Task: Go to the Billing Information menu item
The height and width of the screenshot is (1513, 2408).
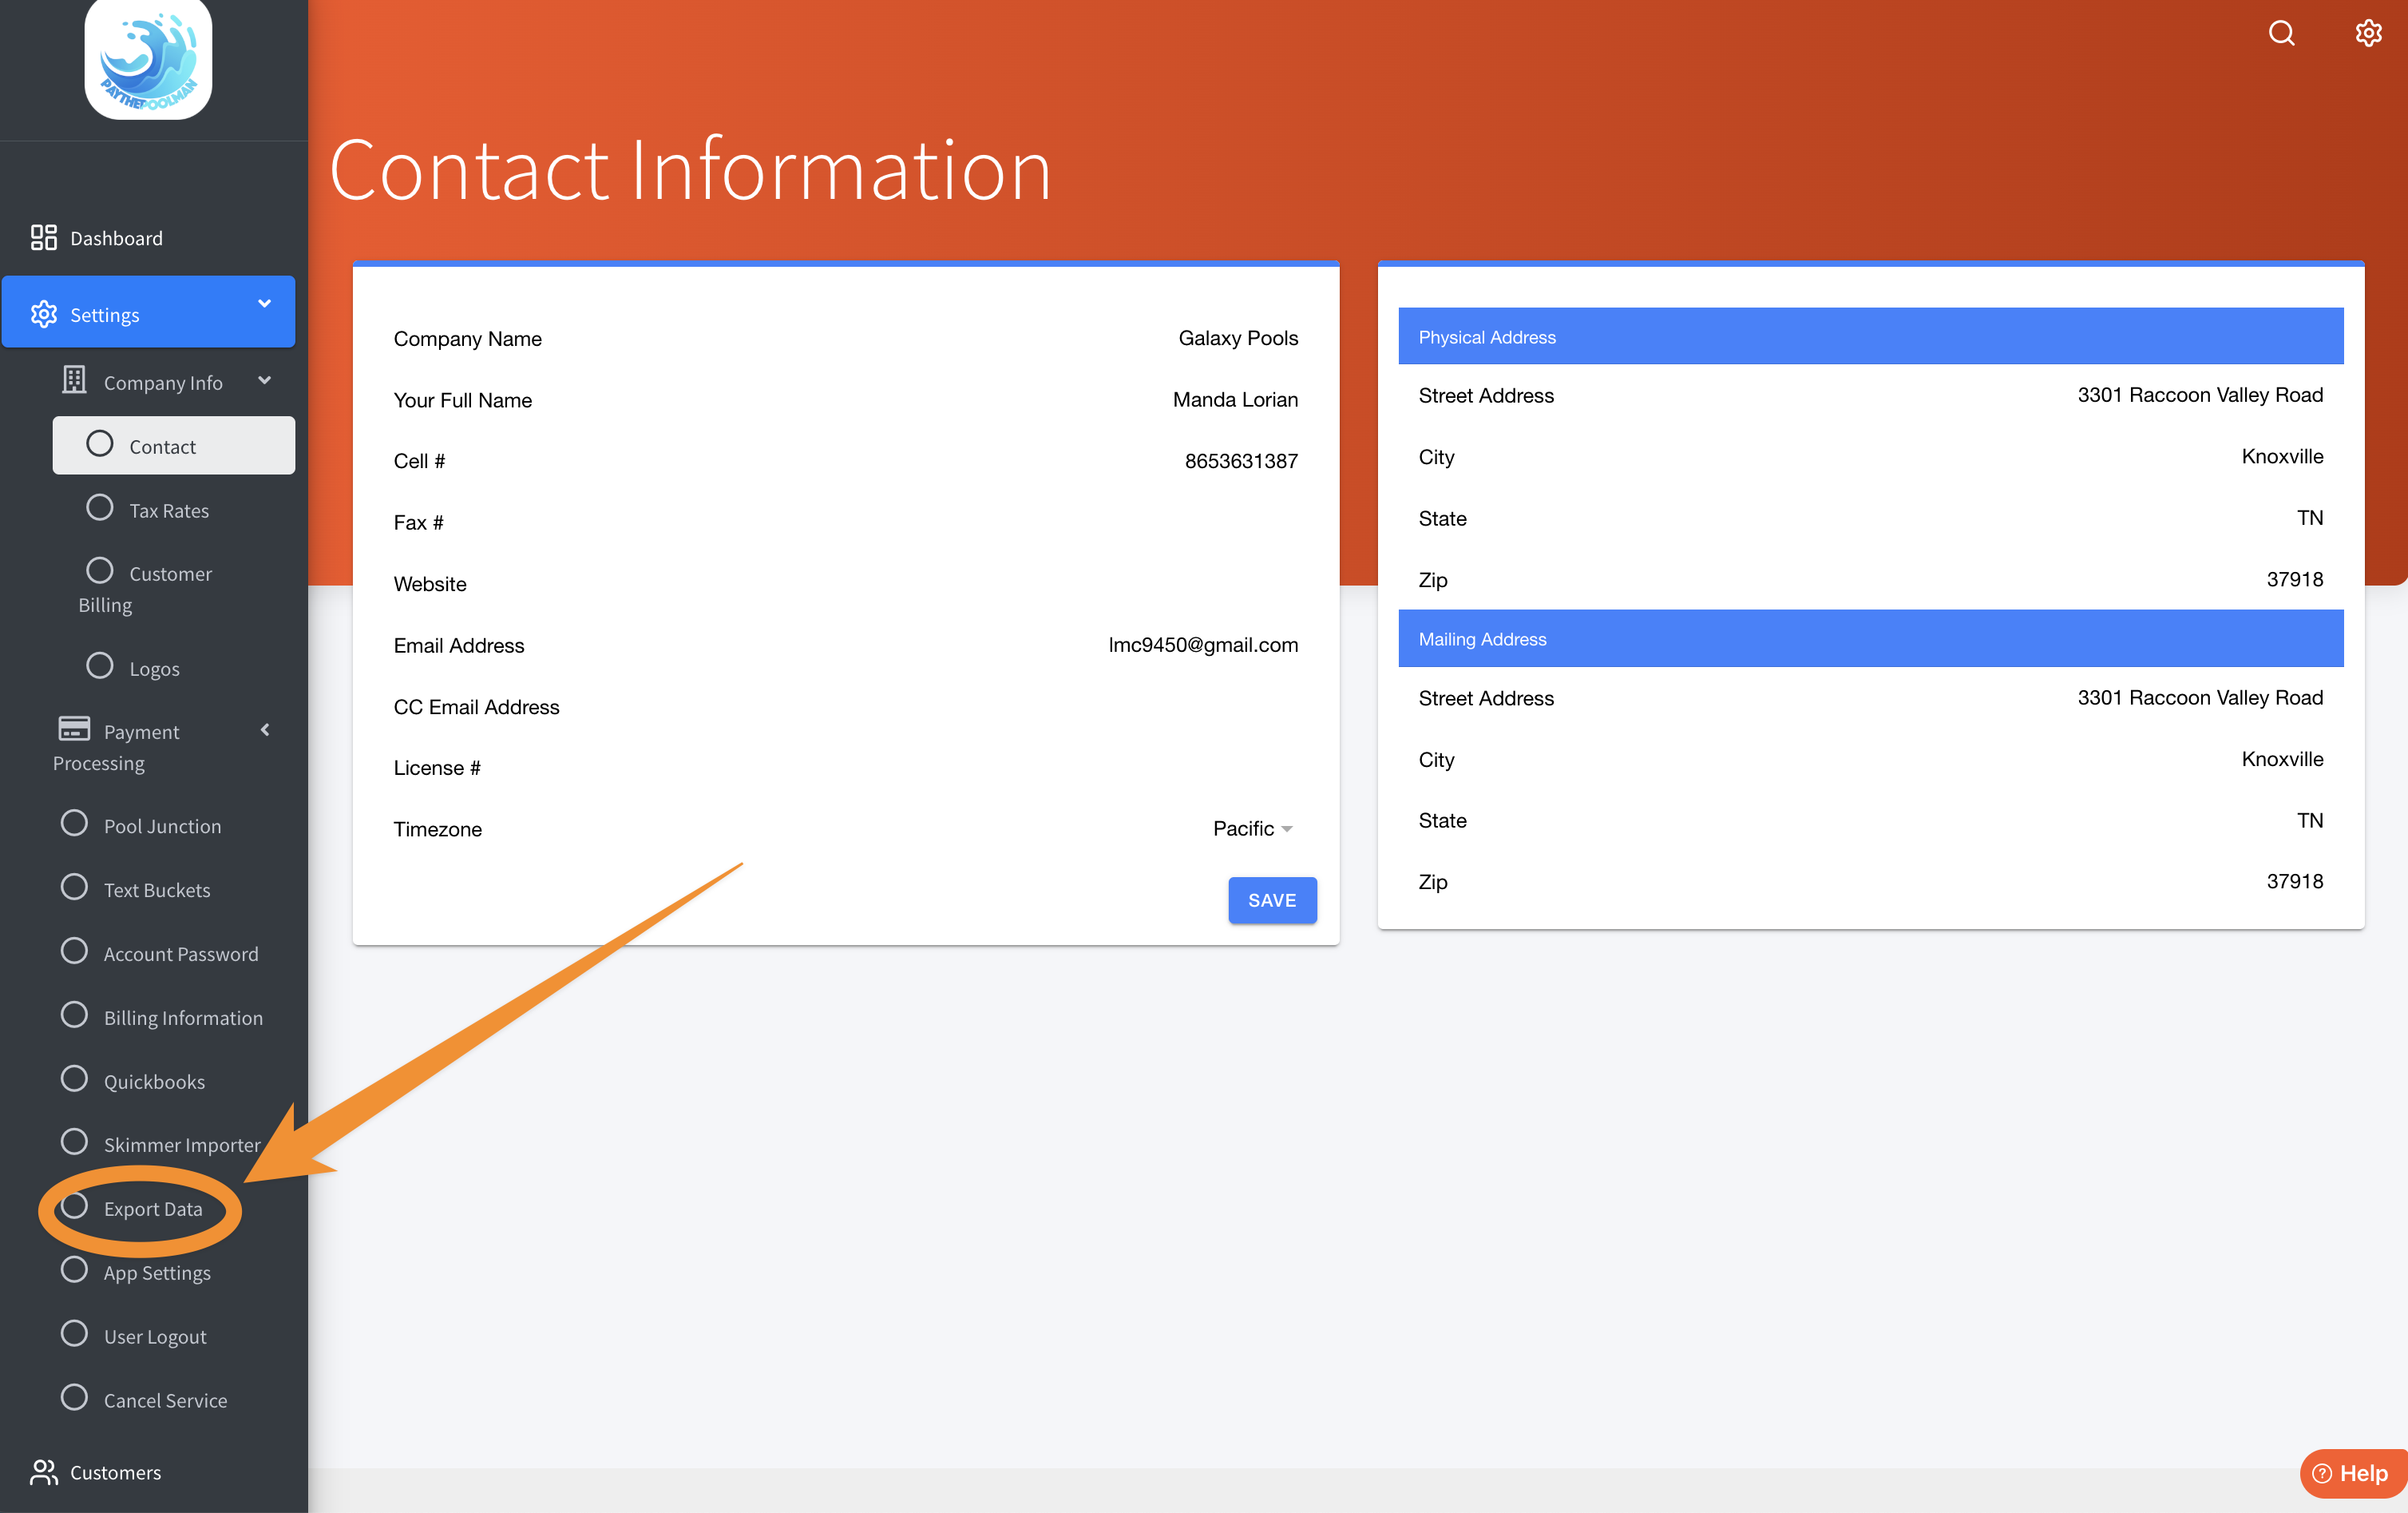Action: coord(183,1018)
